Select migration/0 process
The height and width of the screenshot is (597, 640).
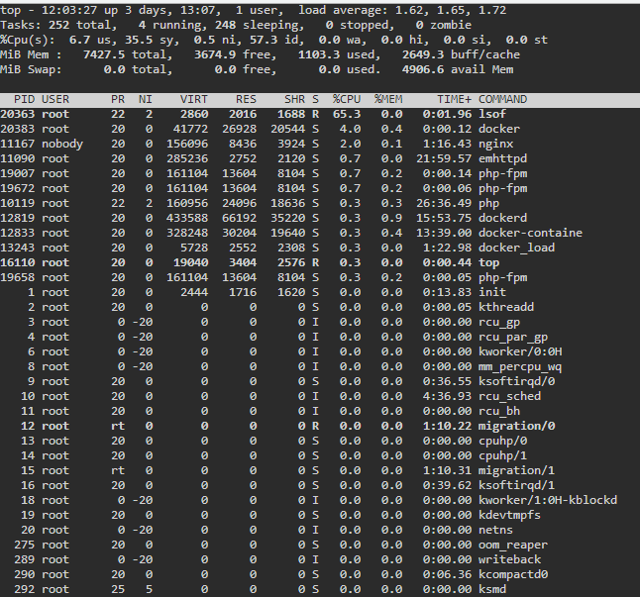pos(516,426)
